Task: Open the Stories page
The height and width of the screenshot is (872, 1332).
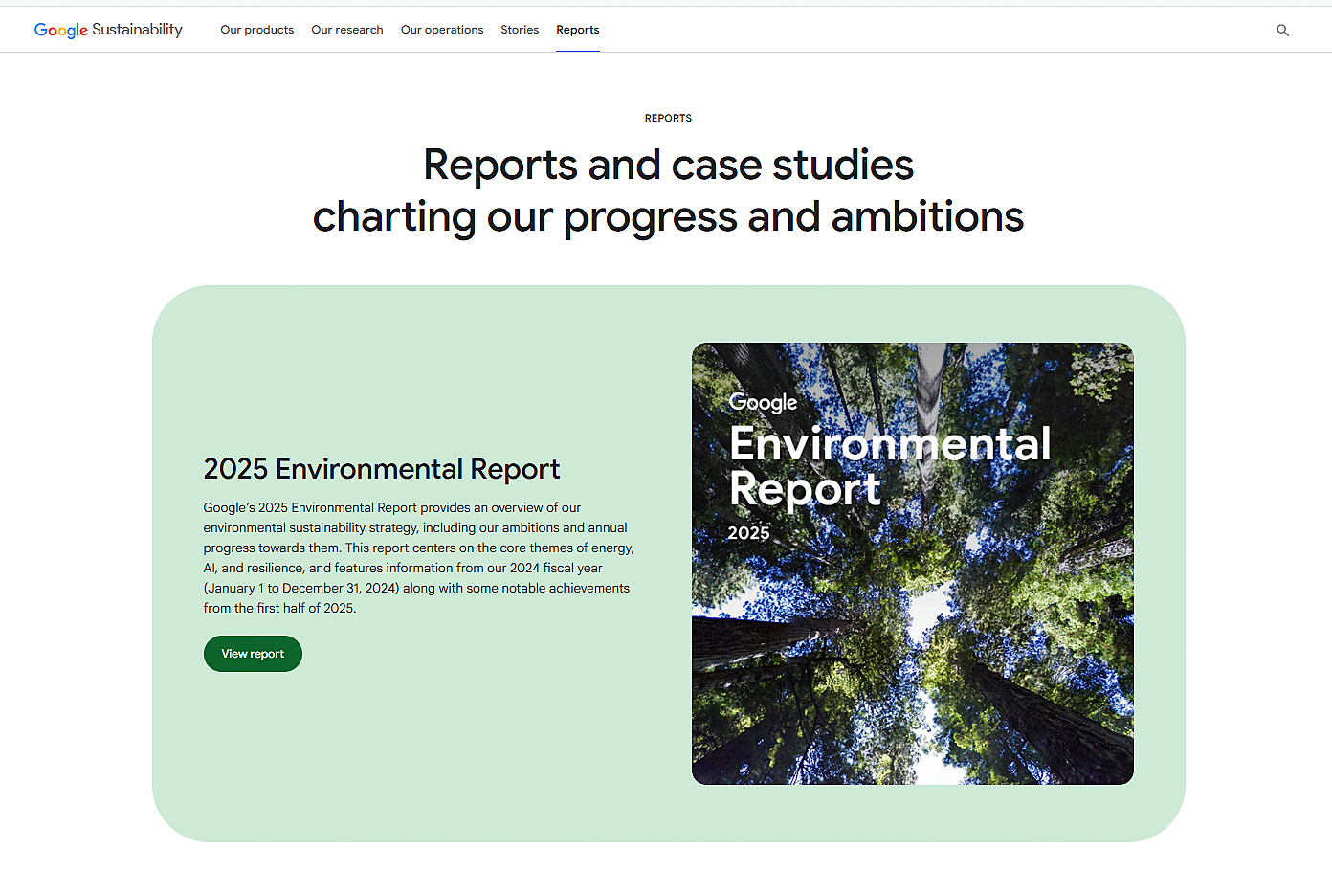Action: click(x=520, y=30)
